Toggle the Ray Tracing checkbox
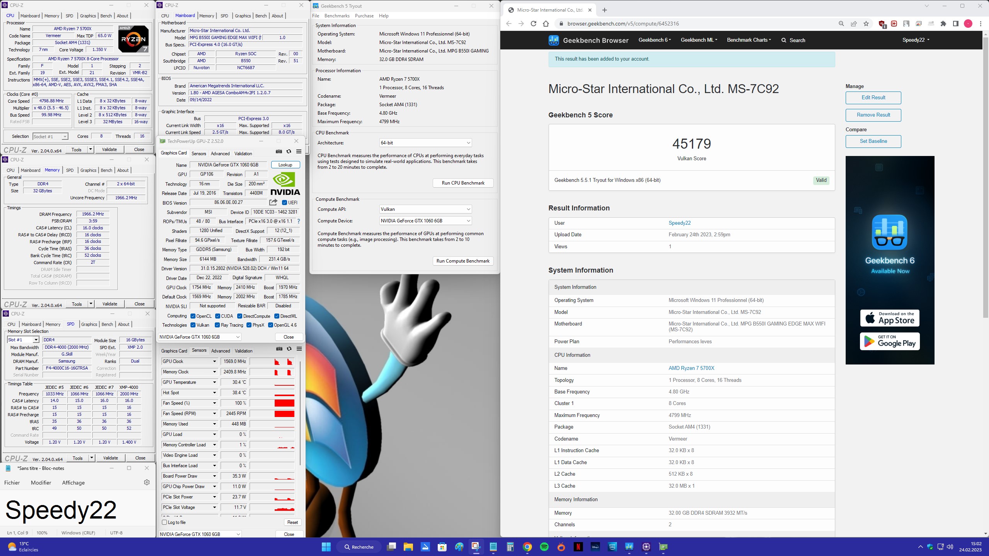Viewport: 989px width, 556px height. pos(218,325)
